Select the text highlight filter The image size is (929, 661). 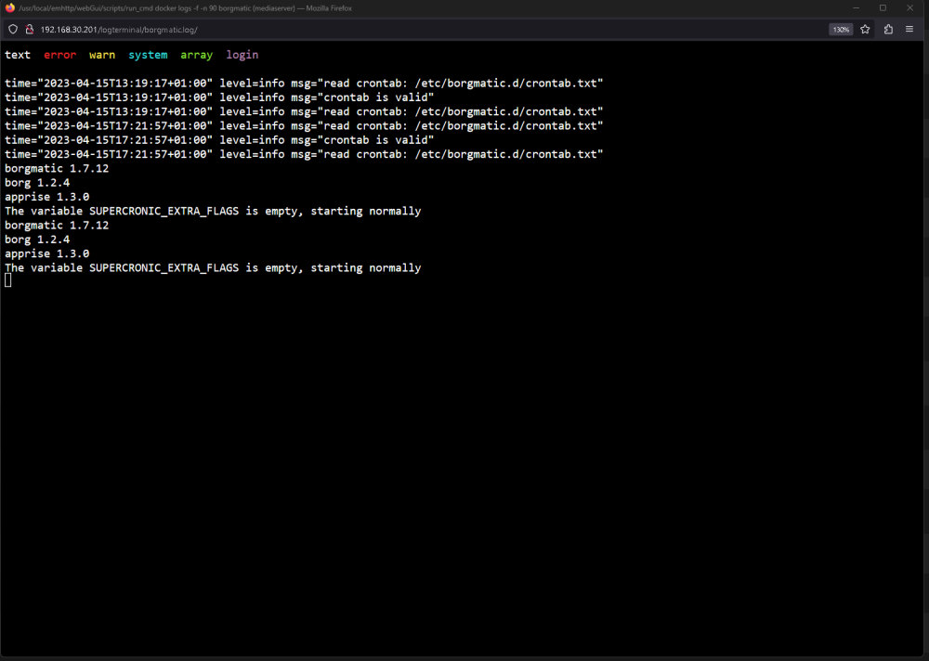tap(18, 55)
